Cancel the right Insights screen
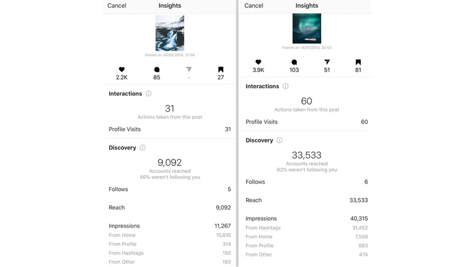The image size is (475, 267). [254, 6]
